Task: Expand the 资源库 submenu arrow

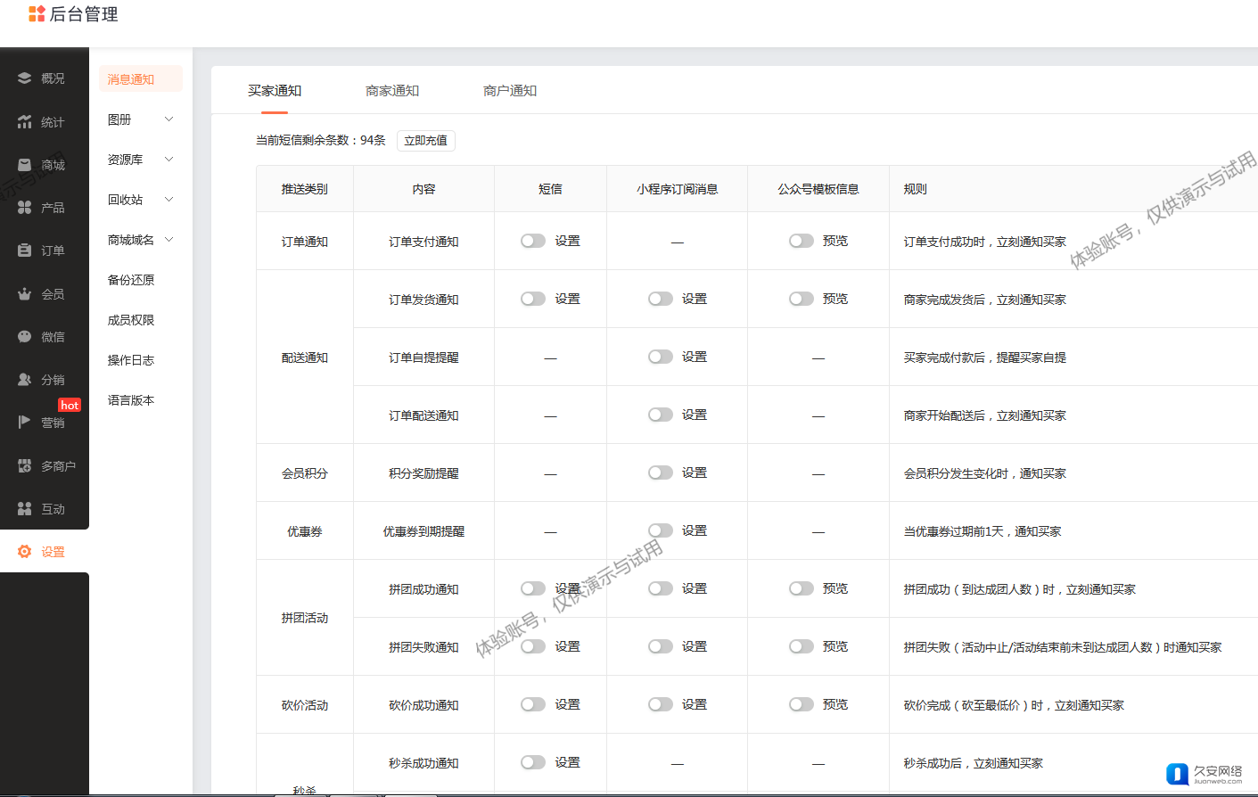Action: 169,160
